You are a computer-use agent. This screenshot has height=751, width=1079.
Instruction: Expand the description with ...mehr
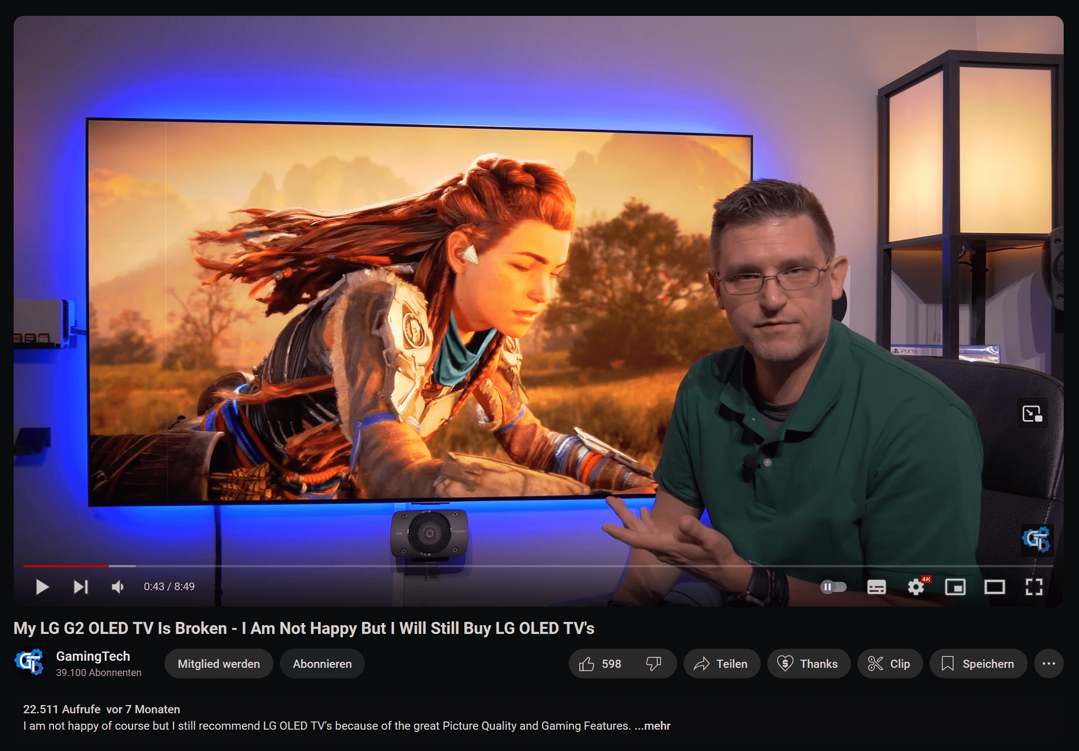[x=652, y=726]
